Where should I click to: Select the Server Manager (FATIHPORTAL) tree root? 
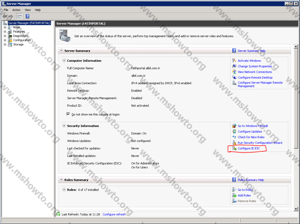click(x=29, y=23)
